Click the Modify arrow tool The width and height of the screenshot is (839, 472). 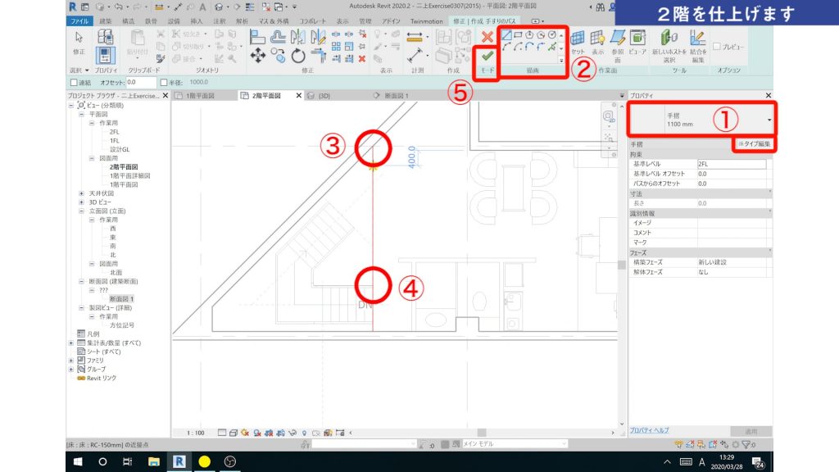(79, 42)
